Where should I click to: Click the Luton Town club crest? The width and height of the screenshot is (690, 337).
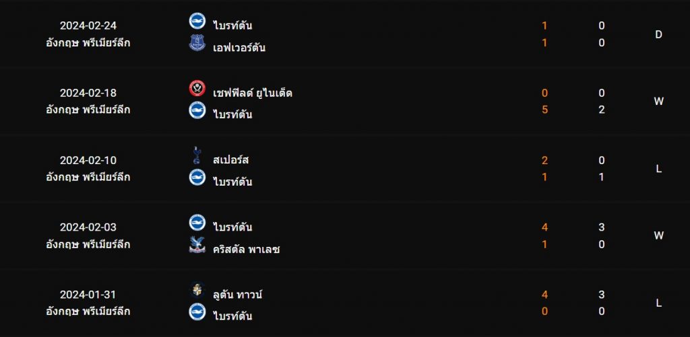click(197, 291)
